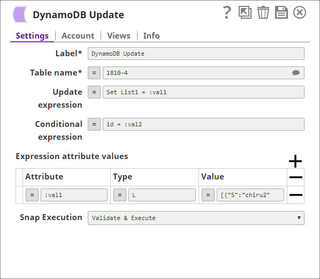Screen dimensions: 320x279
Task: Toggle expression button beside Value field
Action: tap(208, 195)
